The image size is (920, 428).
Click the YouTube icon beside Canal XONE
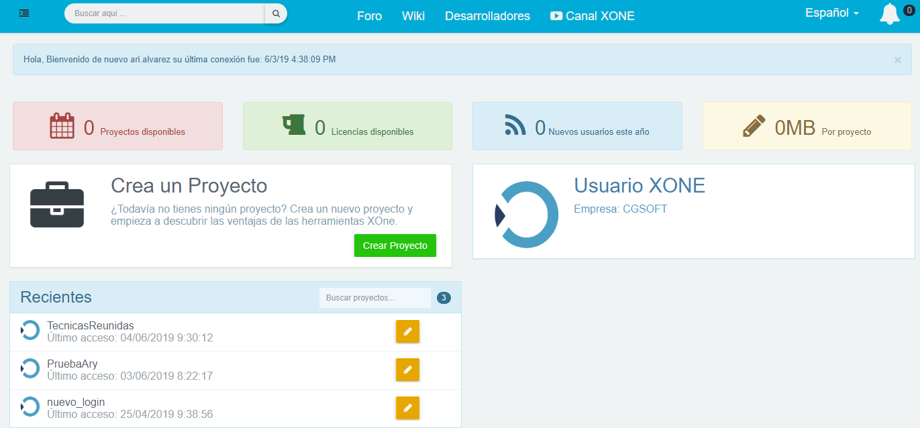tap(556, 16)
